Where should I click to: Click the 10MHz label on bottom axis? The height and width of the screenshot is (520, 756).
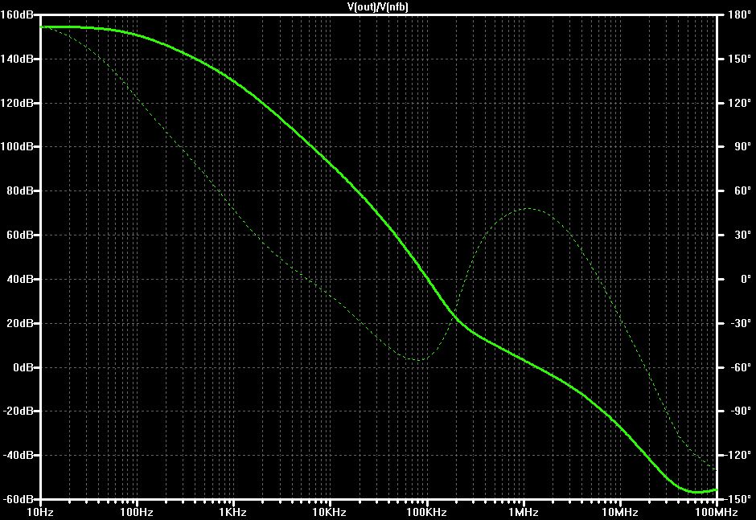pyautogui.click(x=620, y=512)
